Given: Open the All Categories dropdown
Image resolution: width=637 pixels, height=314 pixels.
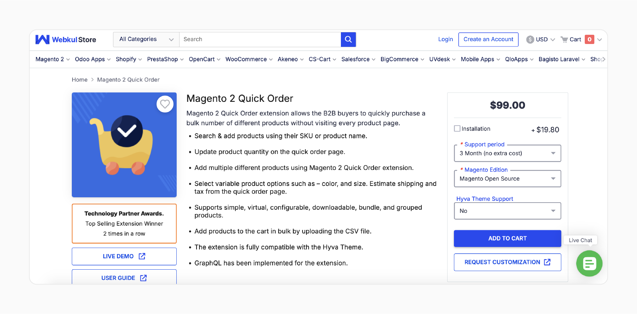Looking at the screenshot, I should point(146,39).
